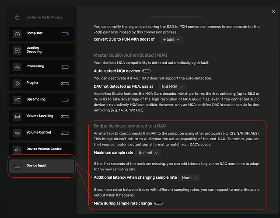
Task: Toggle the Upsampling switch
Action: pyautogui.click(x=65, y=100)
